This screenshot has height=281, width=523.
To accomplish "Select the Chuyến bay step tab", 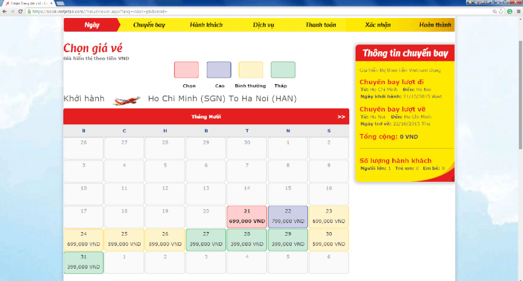I will (149, 25).
